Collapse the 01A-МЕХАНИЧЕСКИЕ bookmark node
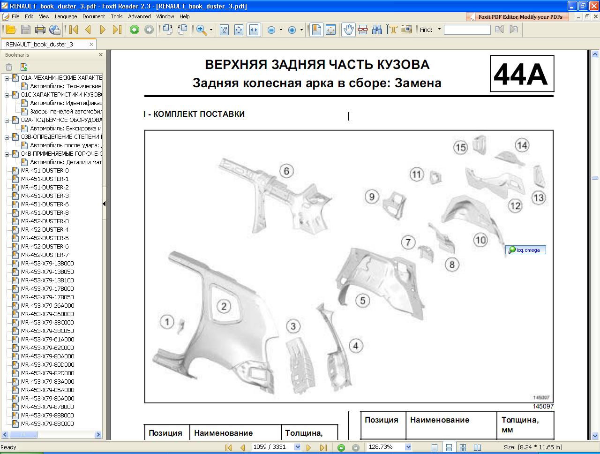Image resolution: width=600 pixels, height=454 pixels. [7, 78]
